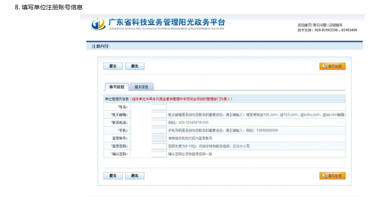378x198 pixels.
Task: Click the platform logo icon
Action: click(98, 24)
